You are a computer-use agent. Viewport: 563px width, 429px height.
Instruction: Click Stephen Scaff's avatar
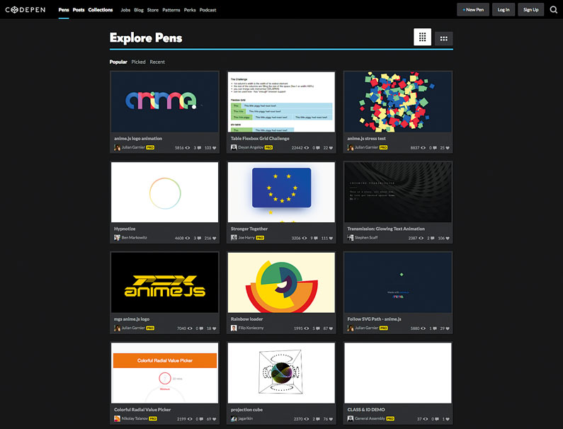(x=351, y=238)
